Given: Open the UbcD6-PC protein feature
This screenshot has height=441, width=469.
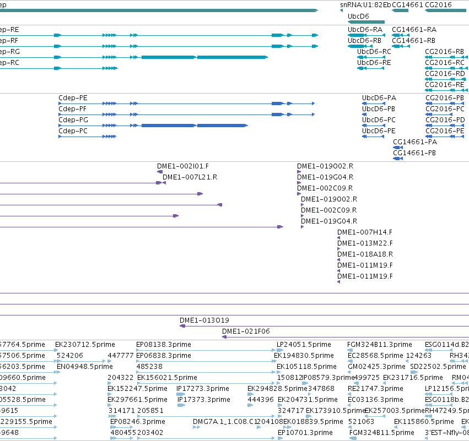Looking at the screenshot, I should click(379, 120).
